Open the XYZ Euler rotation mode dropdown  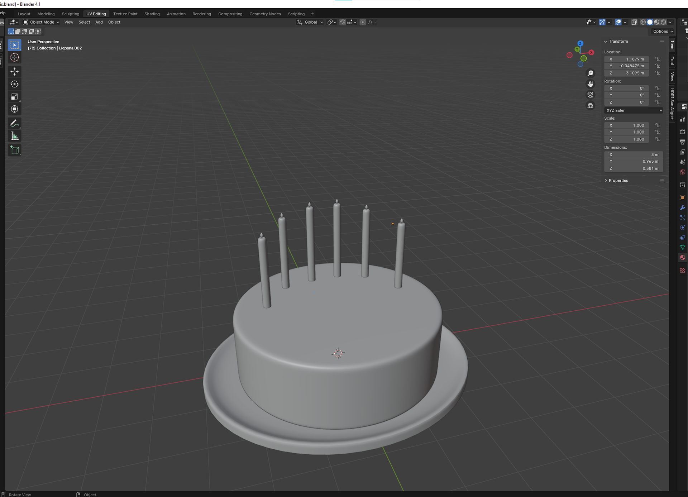point(634,110)
